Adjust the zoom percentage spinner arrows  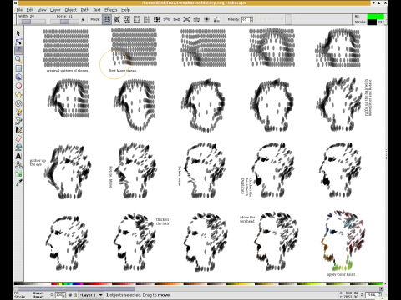coord(379,294)
